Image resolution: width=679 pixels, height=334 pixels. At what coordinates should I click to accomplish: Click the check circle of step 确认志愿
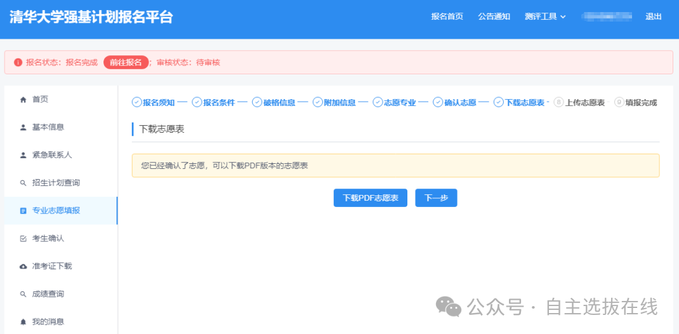coord(438,103)
